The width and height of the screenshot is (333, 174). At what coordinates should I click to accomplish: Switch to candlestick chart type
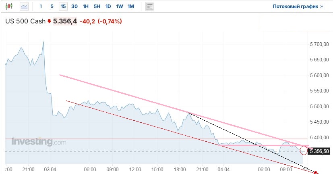pyautogui.click(x=10, y=6)
